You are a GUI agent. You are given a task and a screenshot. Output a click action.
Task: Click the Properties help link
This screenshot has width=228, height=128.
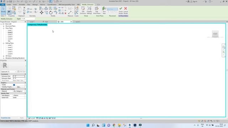tap(6, 118)
